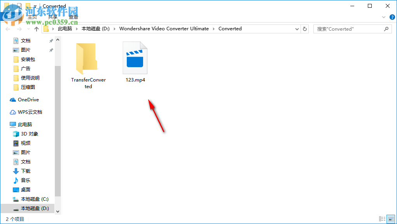Select Wondershare Video Converter Ultimate breadcrumb
This screenshot has height=224, width=397.
[x=164, y=29]
